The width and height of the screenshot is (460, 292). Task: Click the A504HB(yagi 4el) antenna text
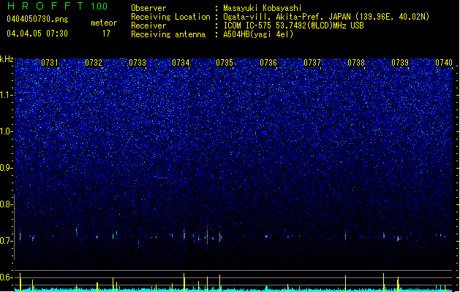[258, 34]
